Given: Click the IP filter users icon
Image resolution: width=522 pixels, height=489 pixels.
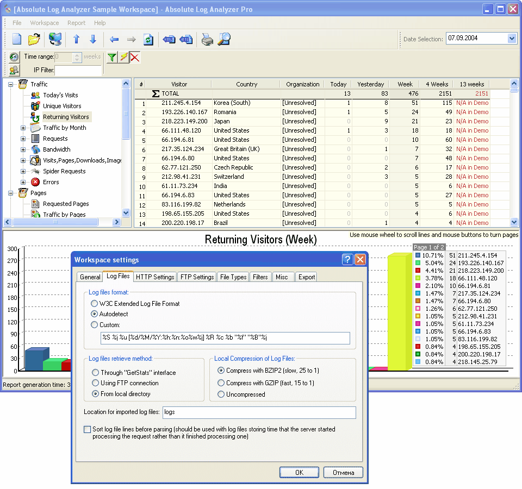Looking at the screenshot, I should 14,70.
